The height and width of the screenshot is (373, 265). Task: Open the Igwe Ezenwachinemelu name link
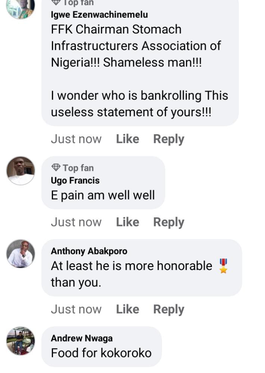coord(99,15)
